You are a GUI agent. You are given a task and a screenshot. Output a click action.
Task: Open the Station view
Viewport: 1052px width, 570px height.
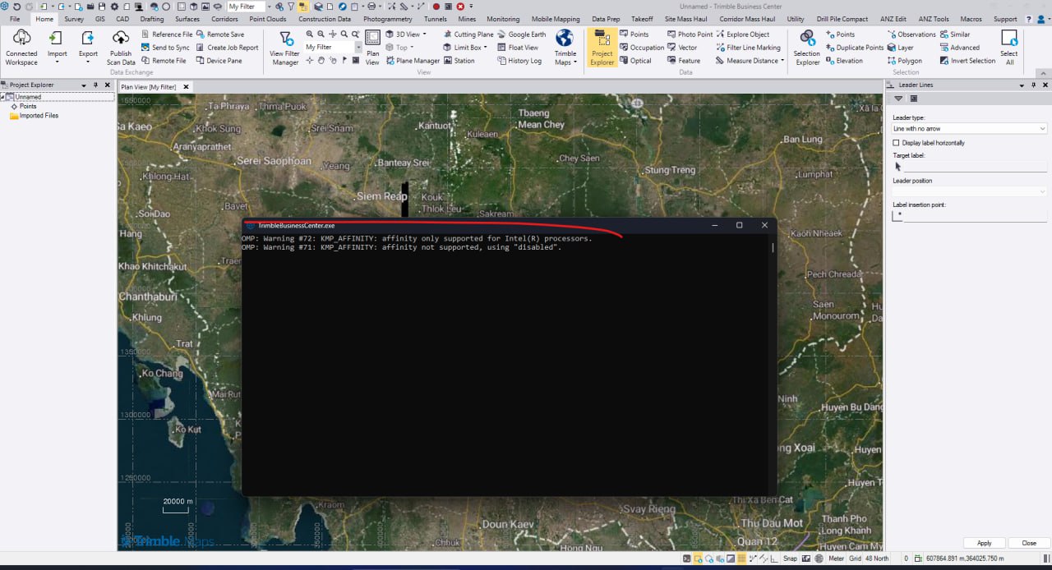(x=459, y=61)
